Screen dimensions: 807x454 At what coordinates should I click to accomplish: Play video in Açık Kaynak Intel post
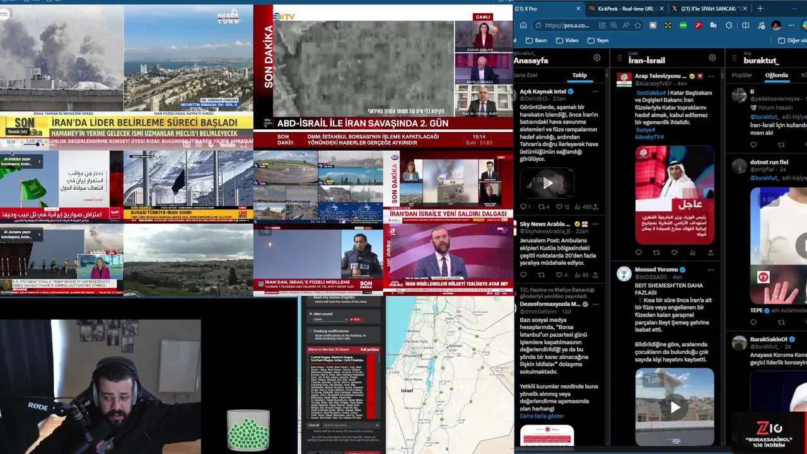pyautogui.click(x=547, y=183)
